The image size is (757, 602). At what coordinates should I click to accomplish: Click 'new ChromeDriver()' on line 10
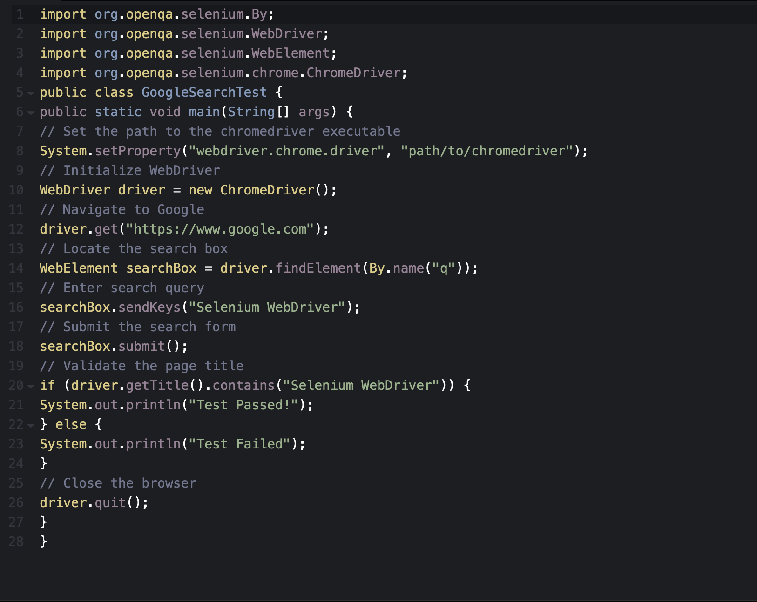click(x=259, y=190)
